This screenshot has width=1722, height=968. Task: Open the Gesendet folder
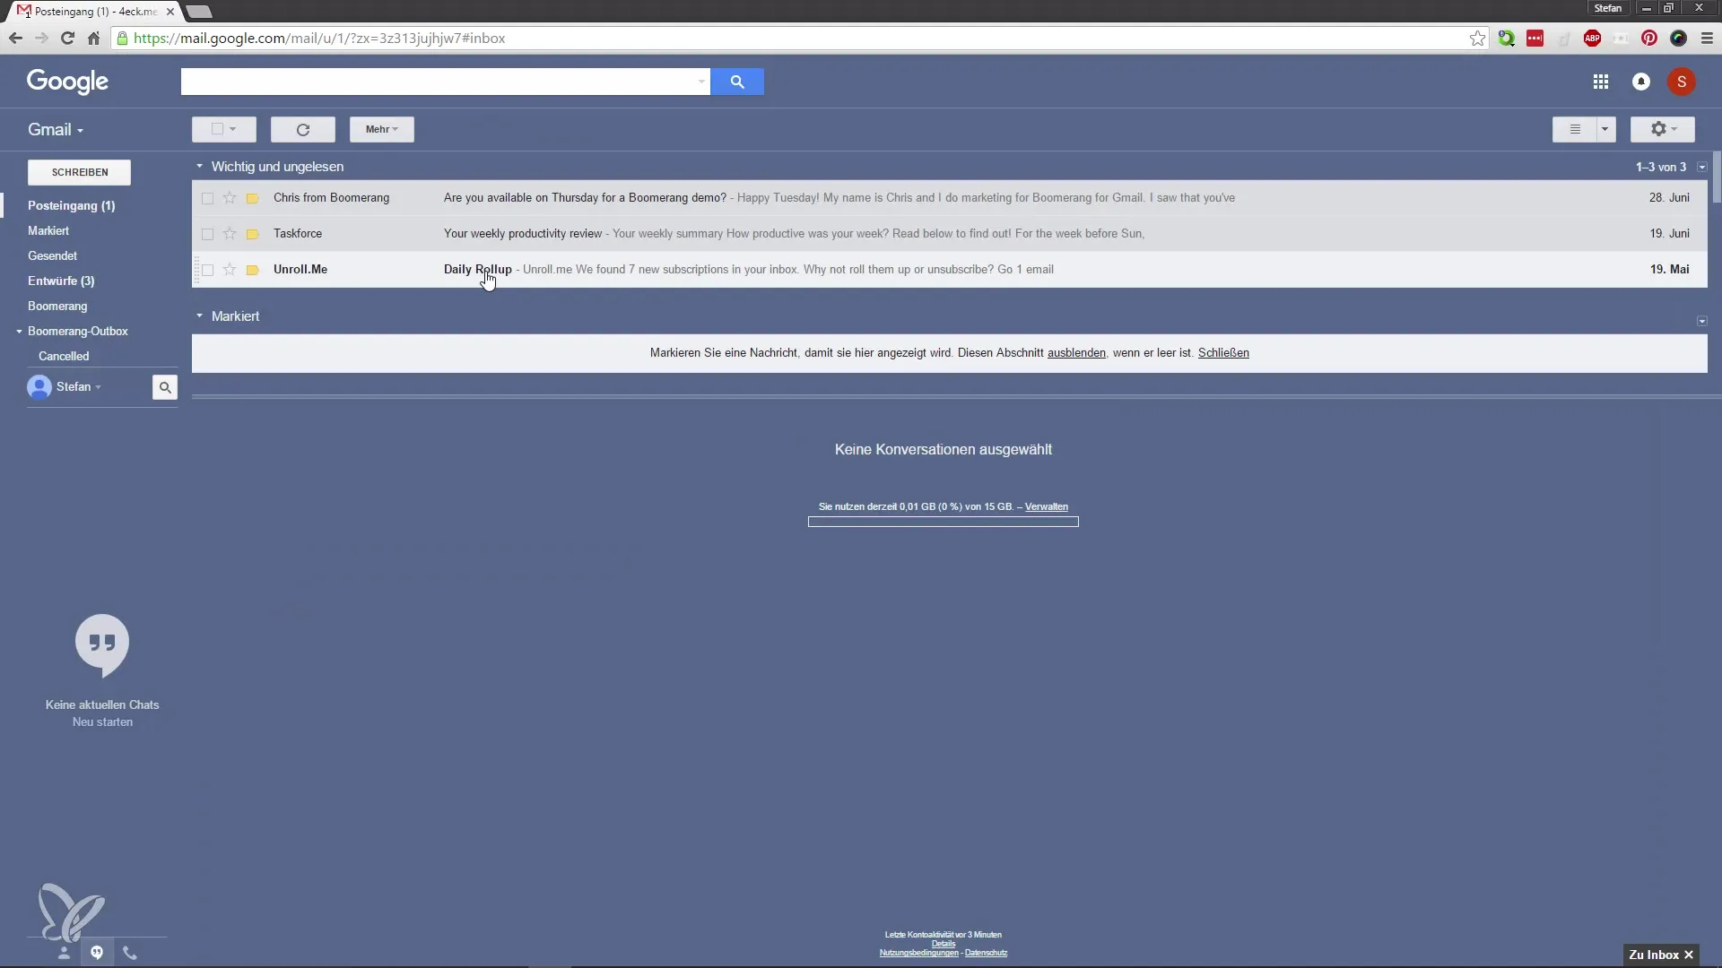[x=52, y=256]
